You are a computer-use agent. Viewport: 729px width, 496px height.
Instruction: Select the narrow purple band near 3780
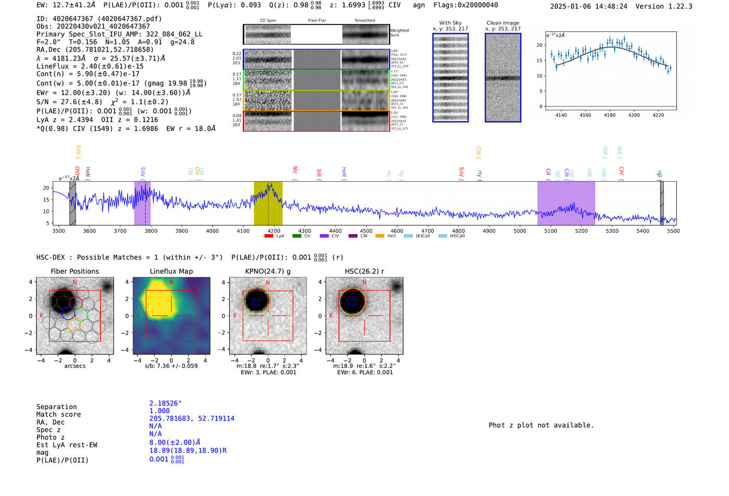pyautogui.click(x=142, y=204)
